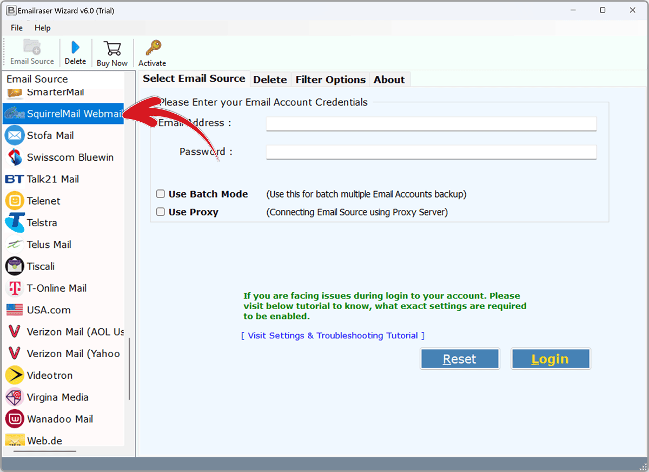
Task: Select the 'Virgina Media' list entry text
Action: tap(58, 397)
